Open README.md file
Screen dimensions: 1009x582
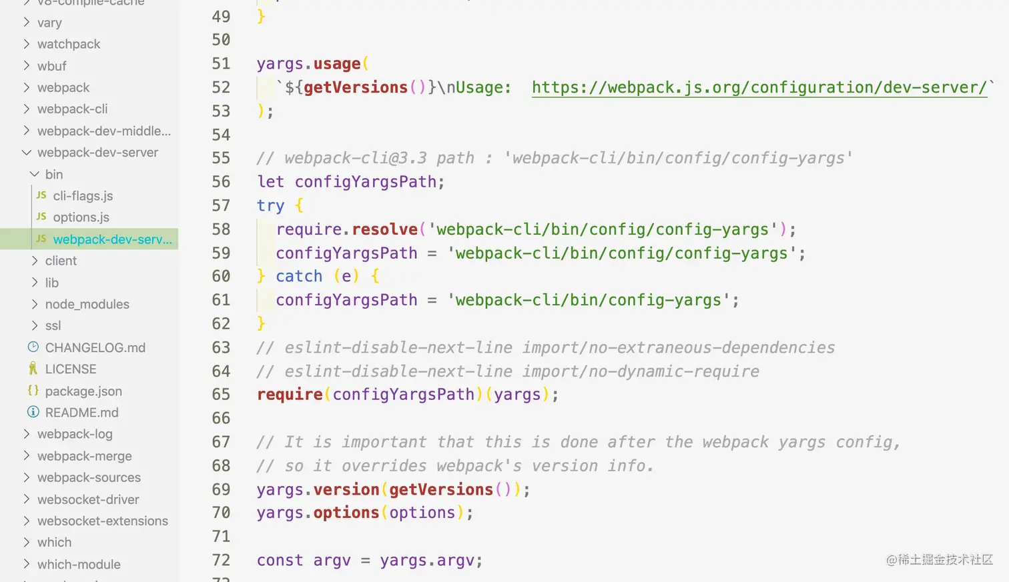pyautogui.click(x=81, y=413)
